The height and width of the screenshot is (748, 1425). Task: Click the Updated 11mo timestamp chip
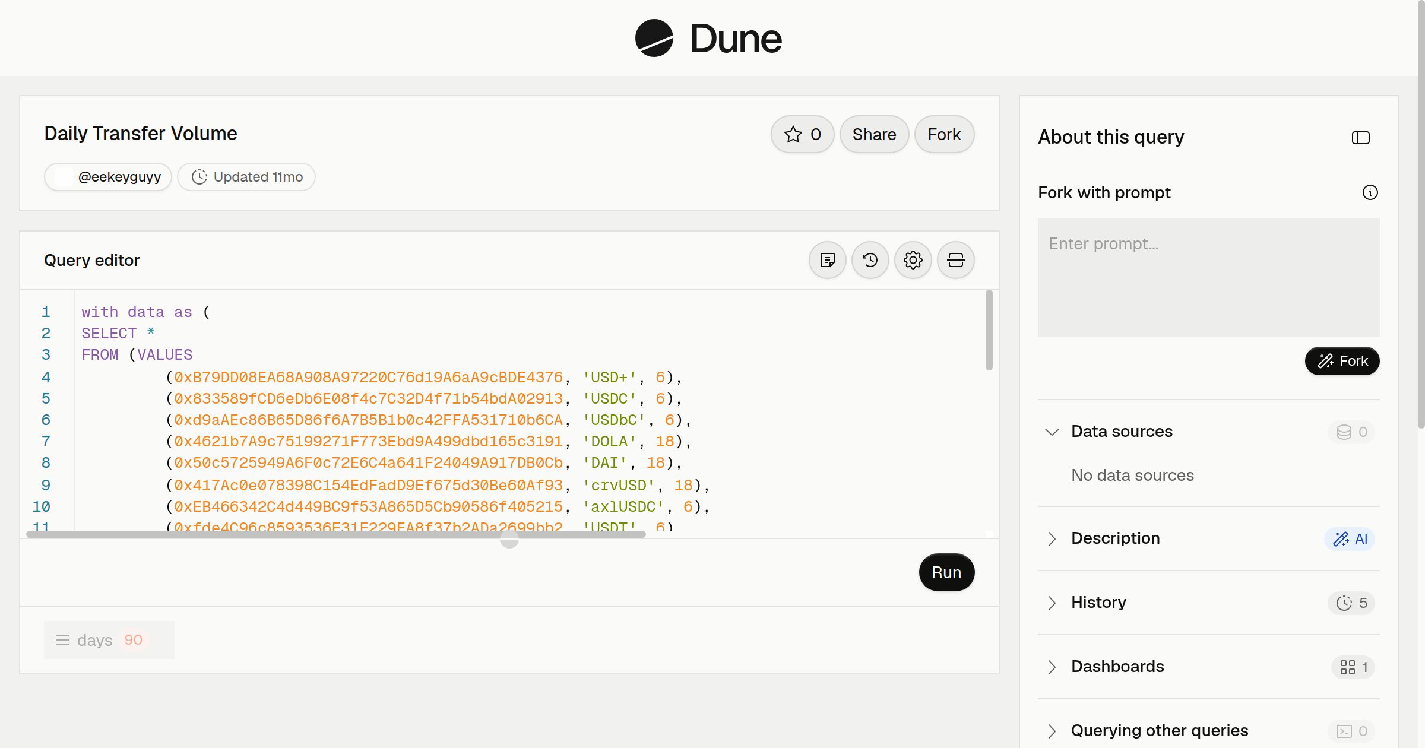[246, 177]
